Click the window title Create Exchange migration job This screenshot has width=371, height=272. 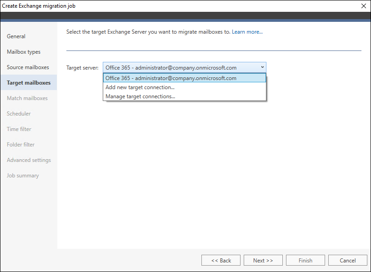click(x=39, y=6)
